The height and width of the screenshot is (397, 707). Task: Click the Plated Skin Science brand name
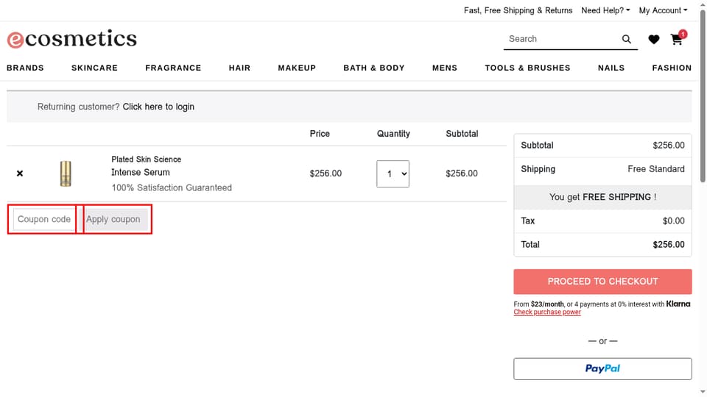(x=146, y=160)
